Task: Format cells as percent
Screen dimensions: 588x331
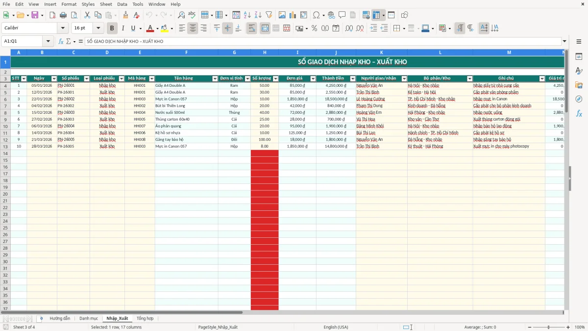Action: tap(314, 28)
